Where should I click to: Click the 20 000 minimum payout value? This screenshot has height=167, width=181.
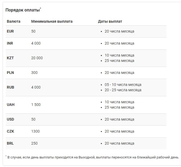coord(37,58)
